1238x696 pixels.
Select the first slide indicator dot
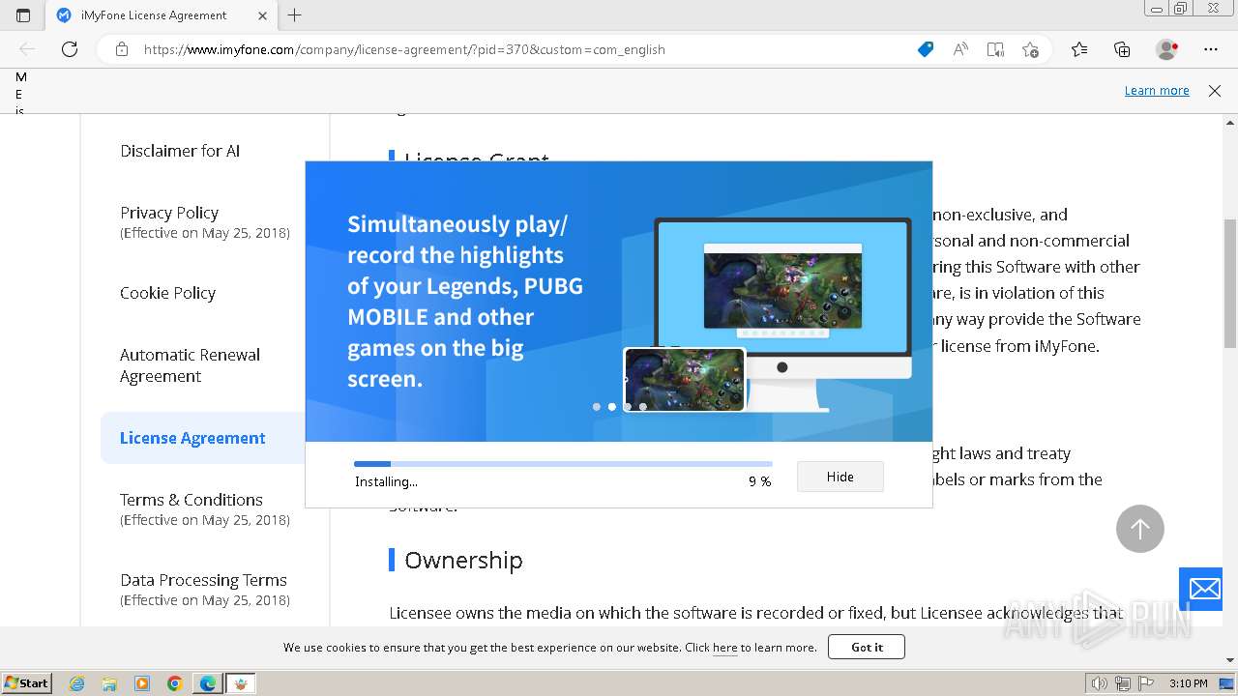pyautogui.click(x=597, y=407)
